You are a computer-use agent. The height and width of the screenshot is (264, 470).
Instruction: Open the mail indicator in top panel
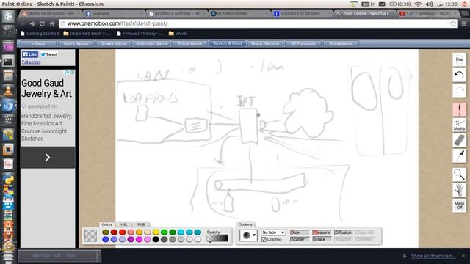(x=382, y=4)
